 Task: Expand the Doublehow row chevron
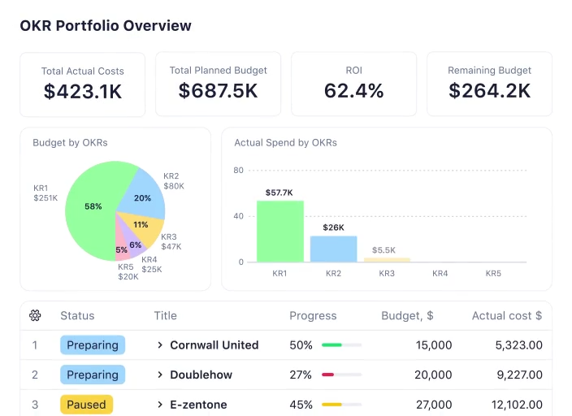161,375
